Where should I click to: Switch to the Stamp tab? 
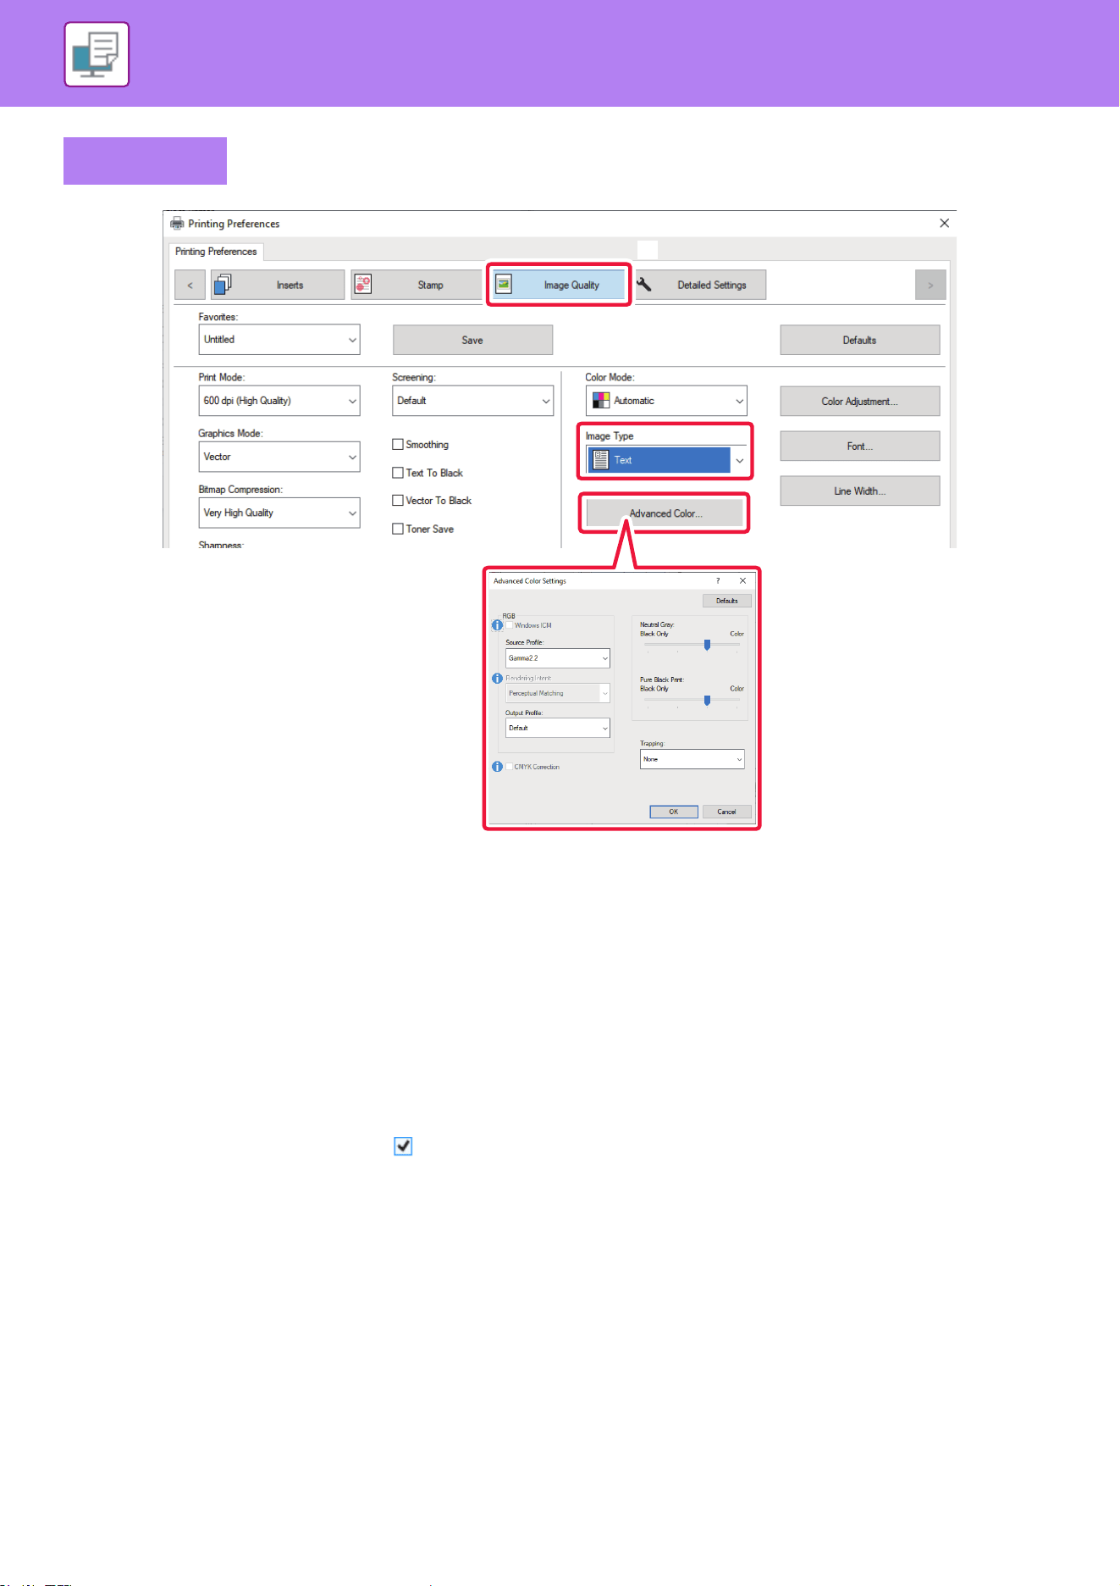coord(418,285)
